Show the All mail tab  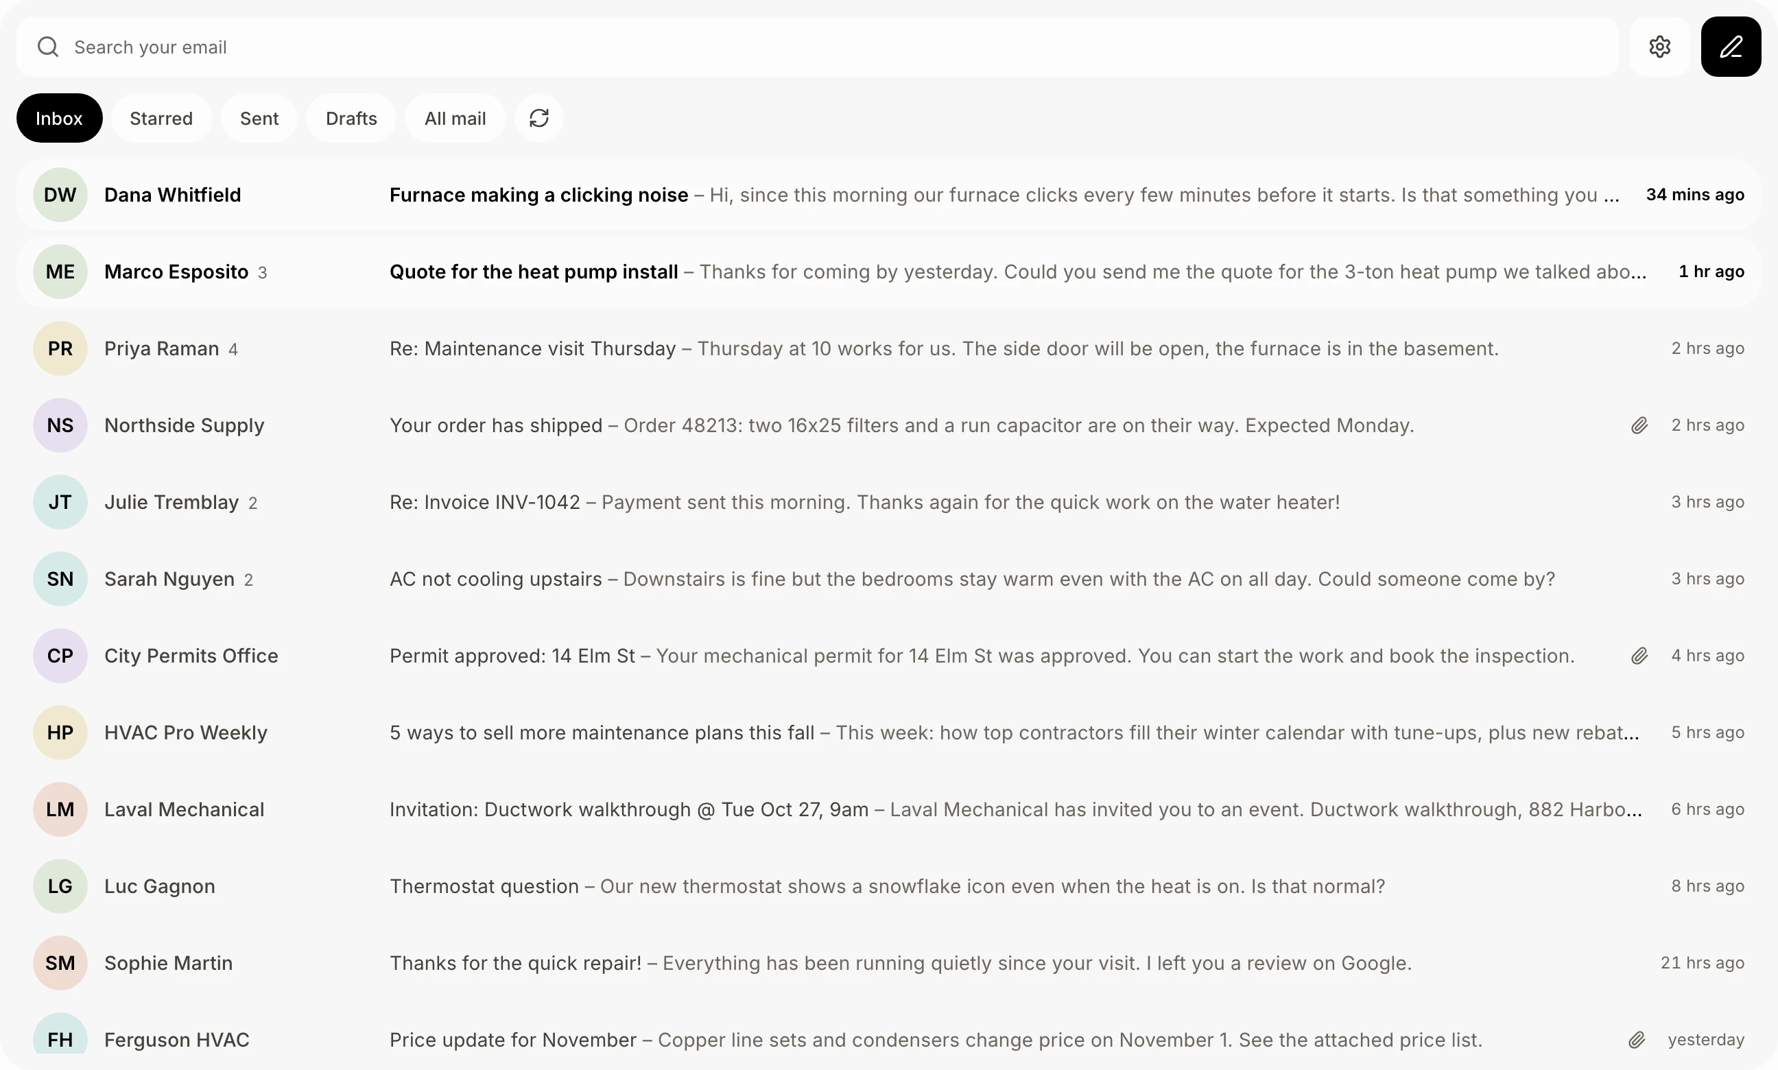tap(455, 118)
